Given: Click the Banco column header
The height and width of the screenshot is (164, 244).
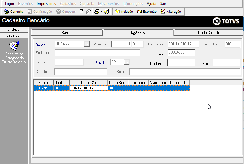Looking at the screenshot, I should coord(43,83).
